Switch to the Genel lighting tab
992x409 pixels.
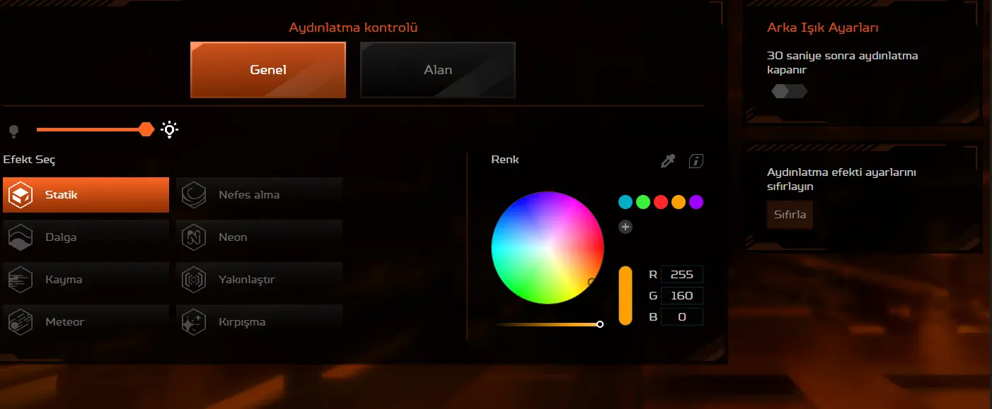click(x=268, y=70)
